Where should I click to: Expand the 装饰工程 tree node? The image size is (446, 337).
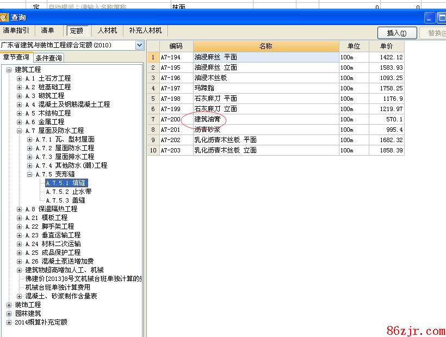tap(9, 305)
